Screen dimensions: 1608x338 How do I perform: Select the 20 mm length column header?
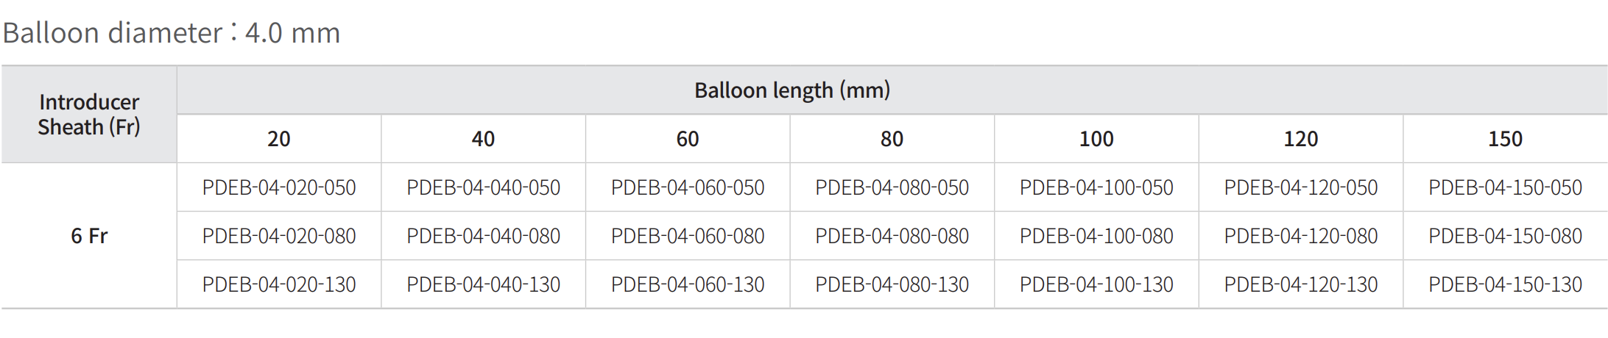pos(279,139)
